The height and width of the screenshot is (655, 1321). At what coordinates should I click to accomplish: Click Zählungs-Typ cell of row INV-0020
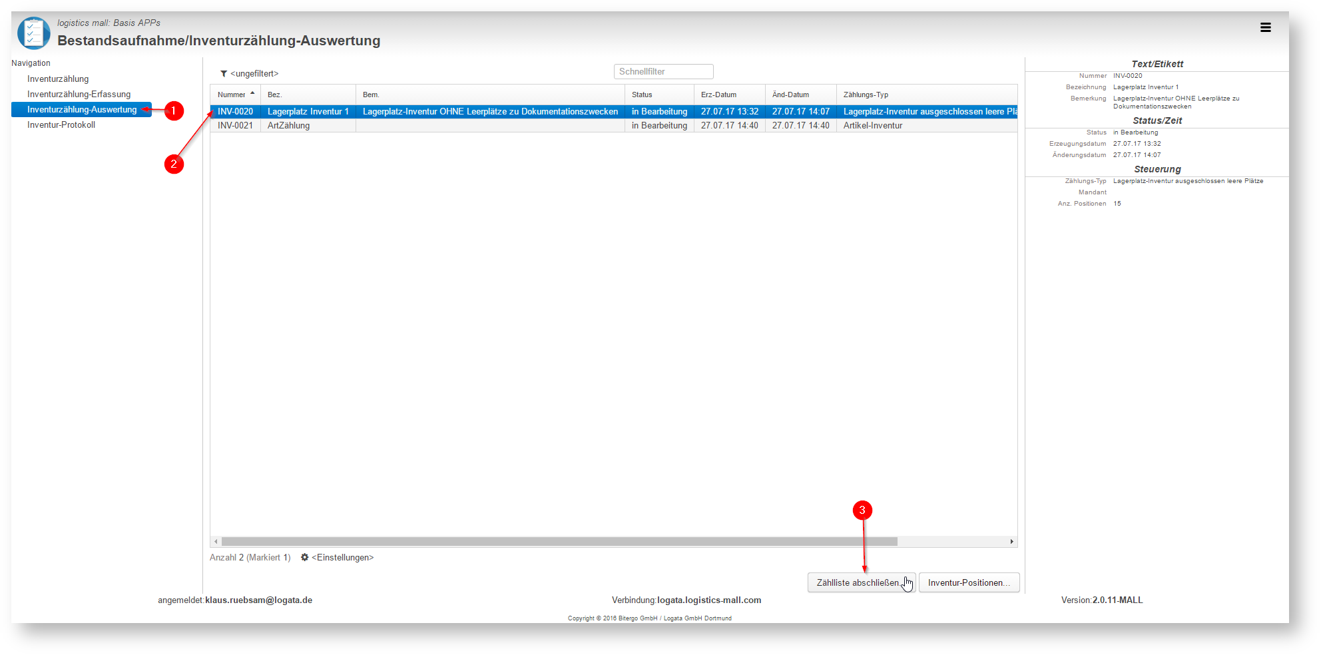tap(927, 112)
